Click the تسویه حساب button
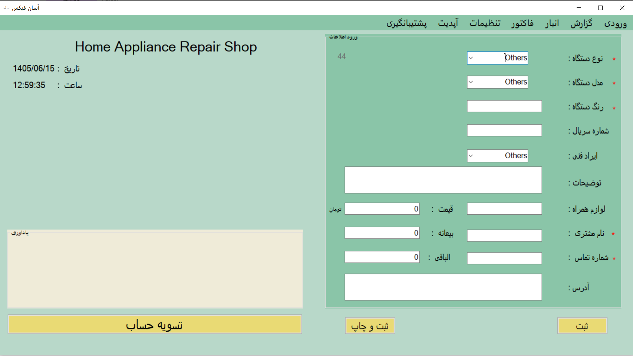Viewport: 633px width, 356px height. tap(155, 324)
